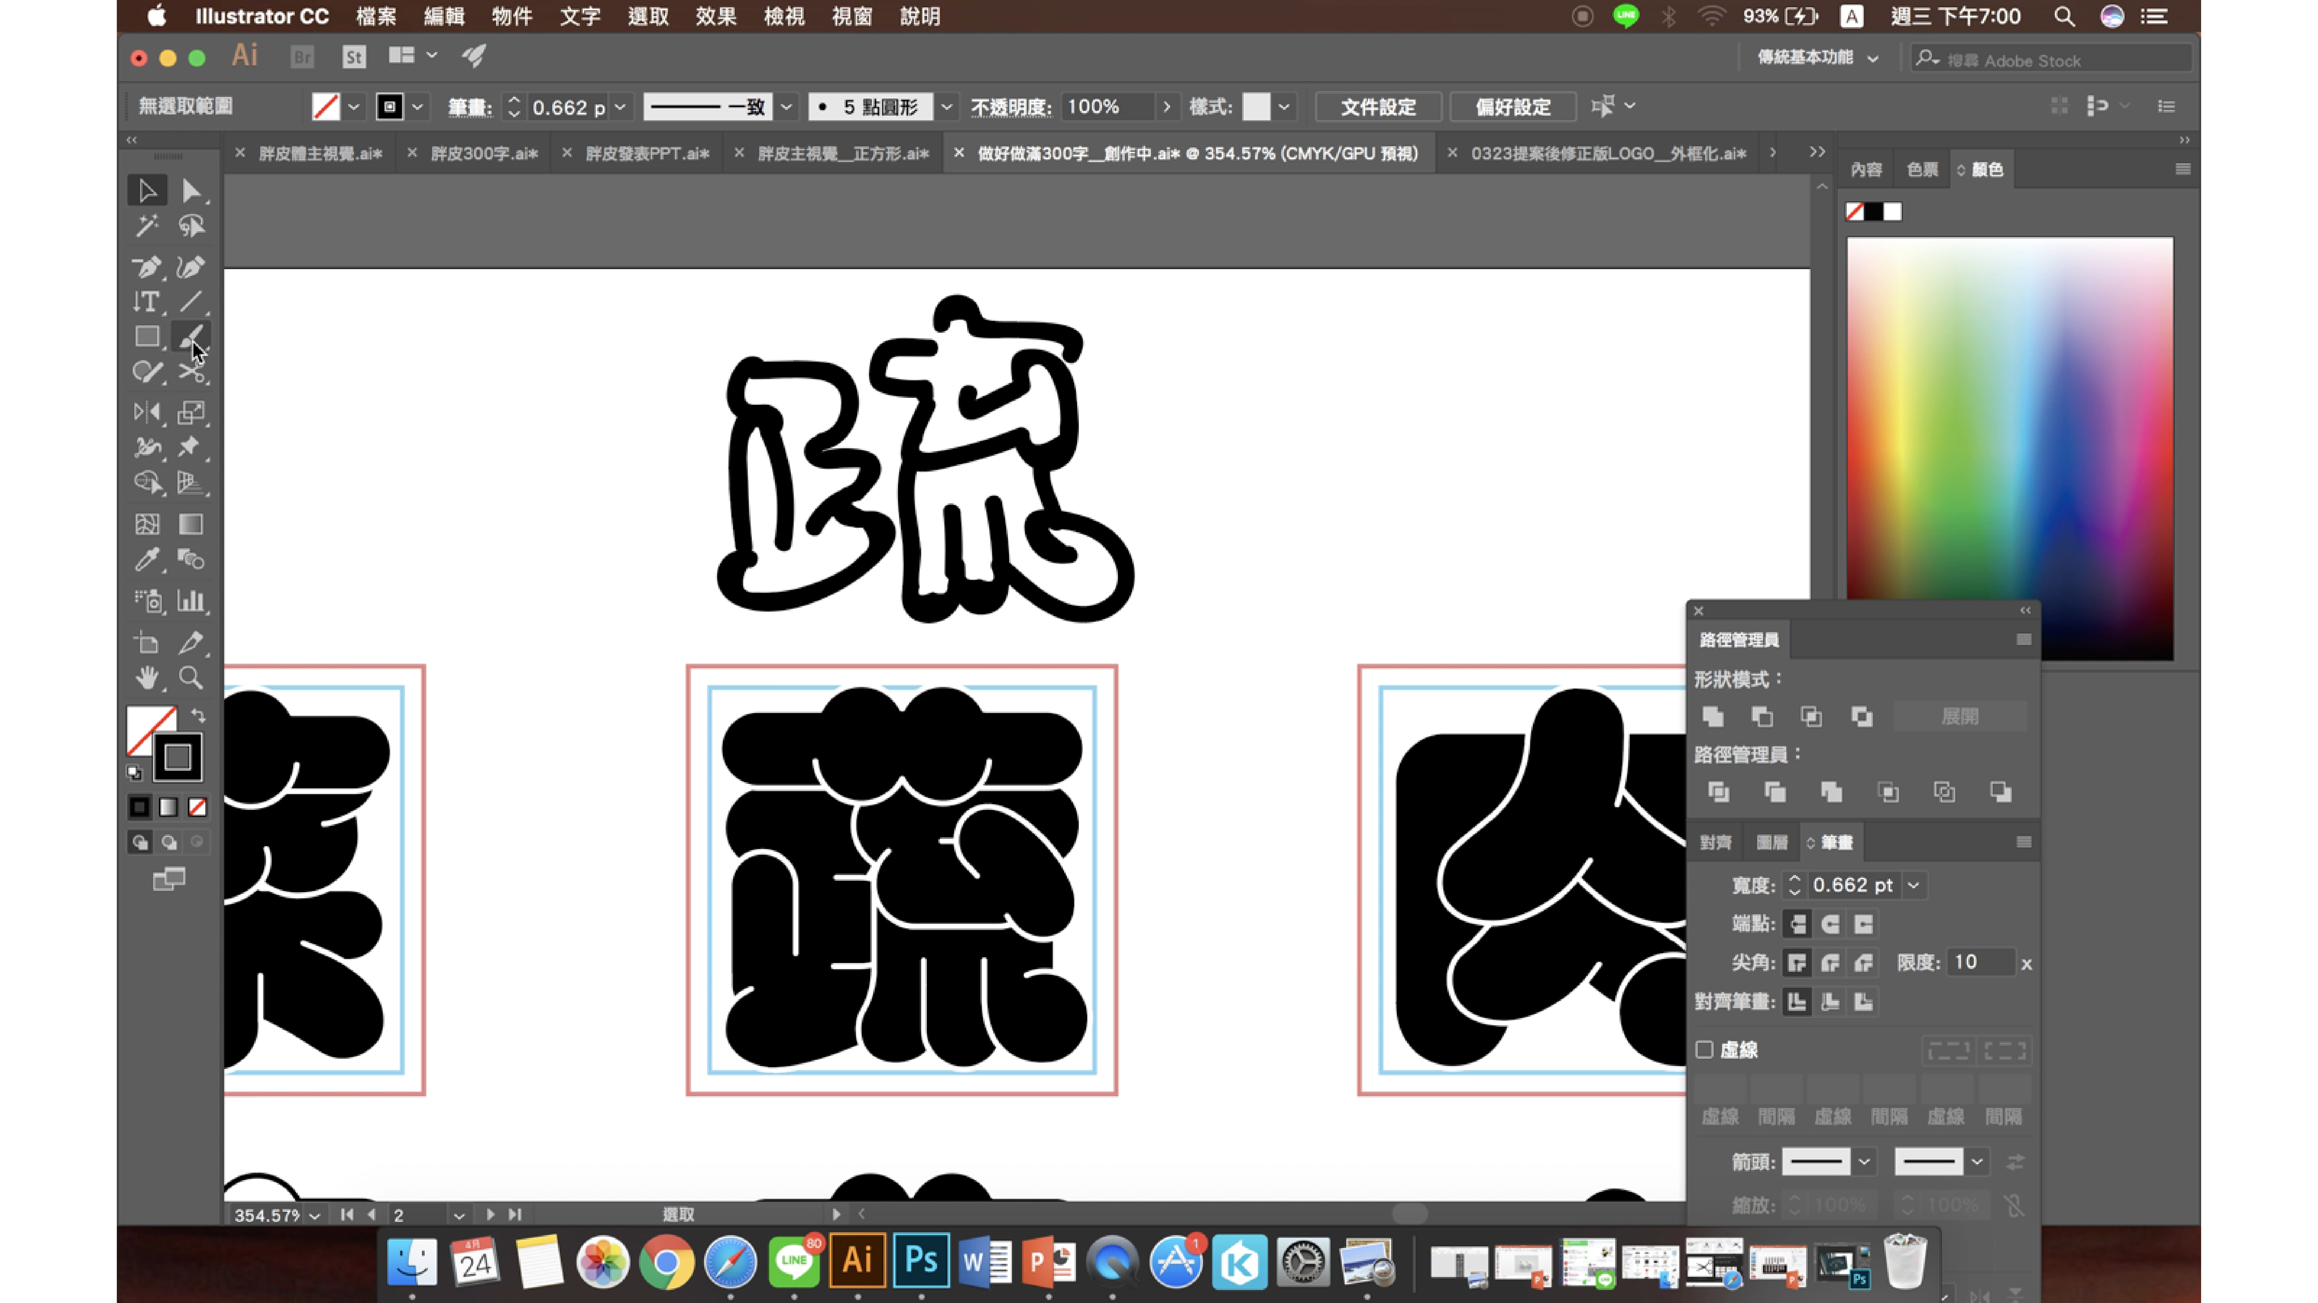Select the Zoom tool
Viewport: 2318px width, 1303px height.
191,677
